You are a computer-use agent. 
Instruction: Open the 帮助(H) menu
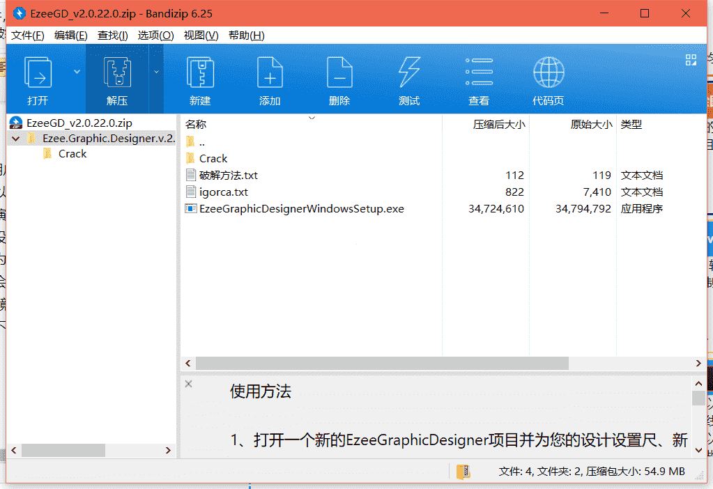click(247, 36)
